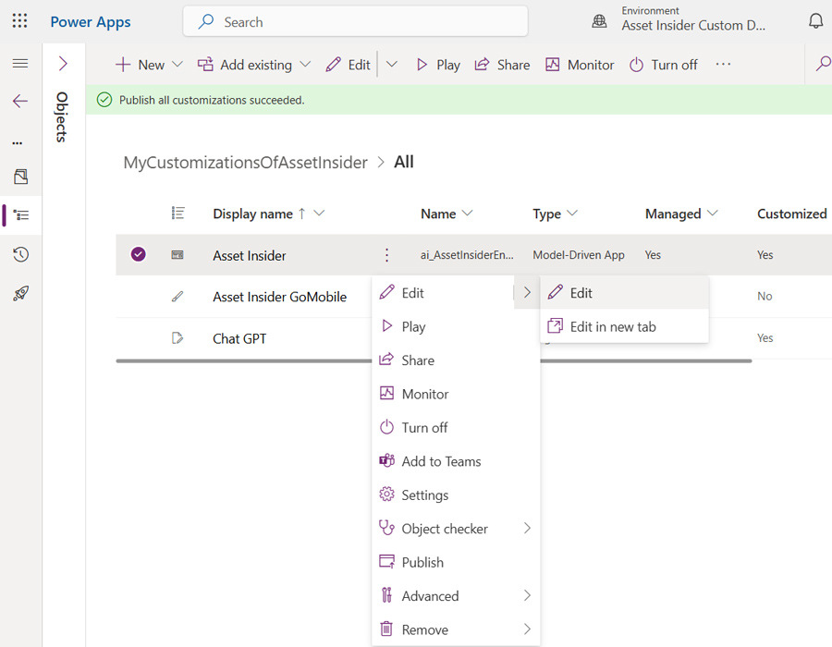Expand the Objects pane chevron

63,64
